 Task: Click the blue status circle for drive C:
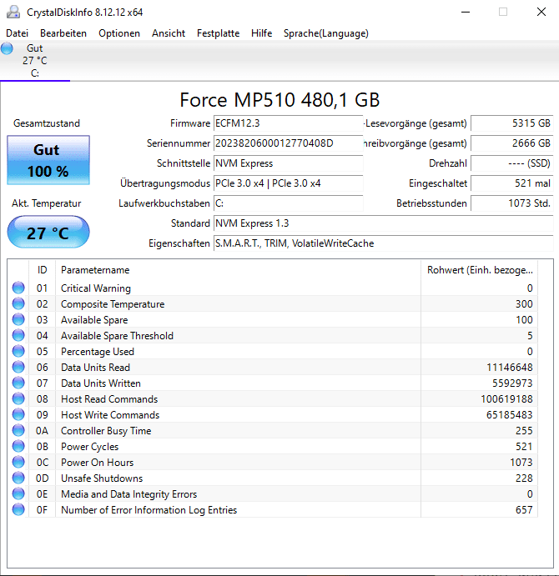tap(7, 48)
